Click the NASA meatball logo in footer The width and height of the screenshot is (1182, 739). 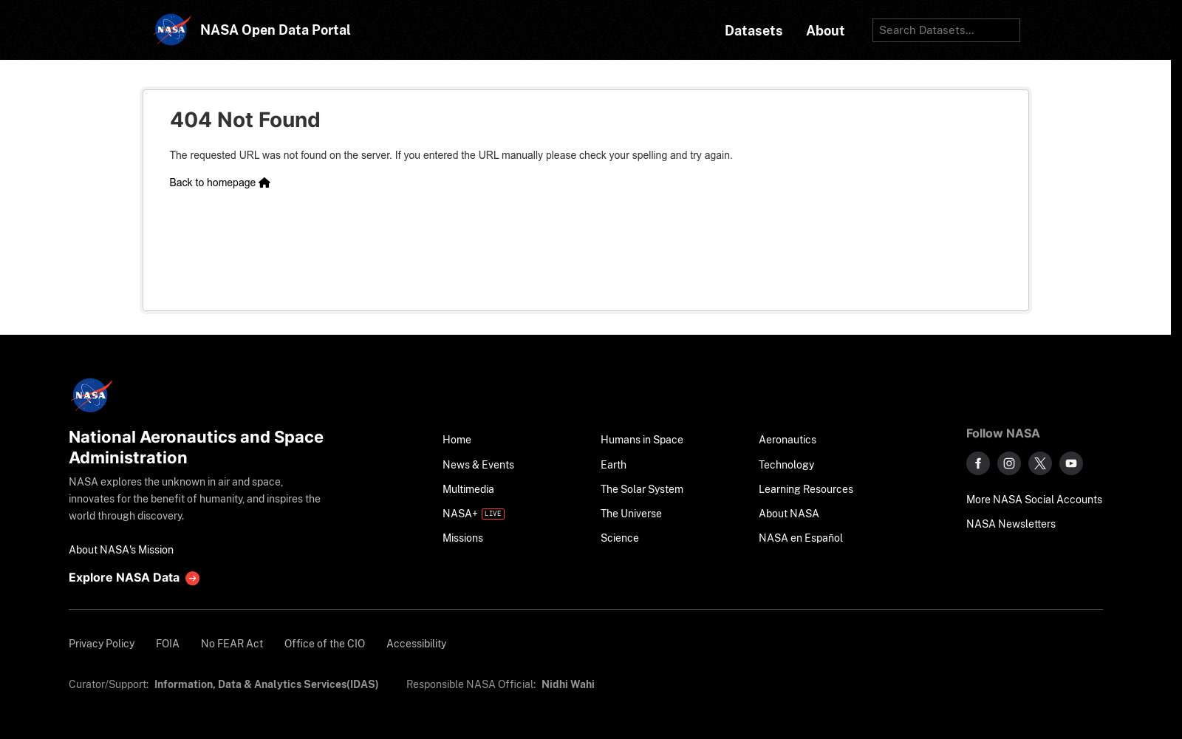pyautogui.click(x=91, y=395)
